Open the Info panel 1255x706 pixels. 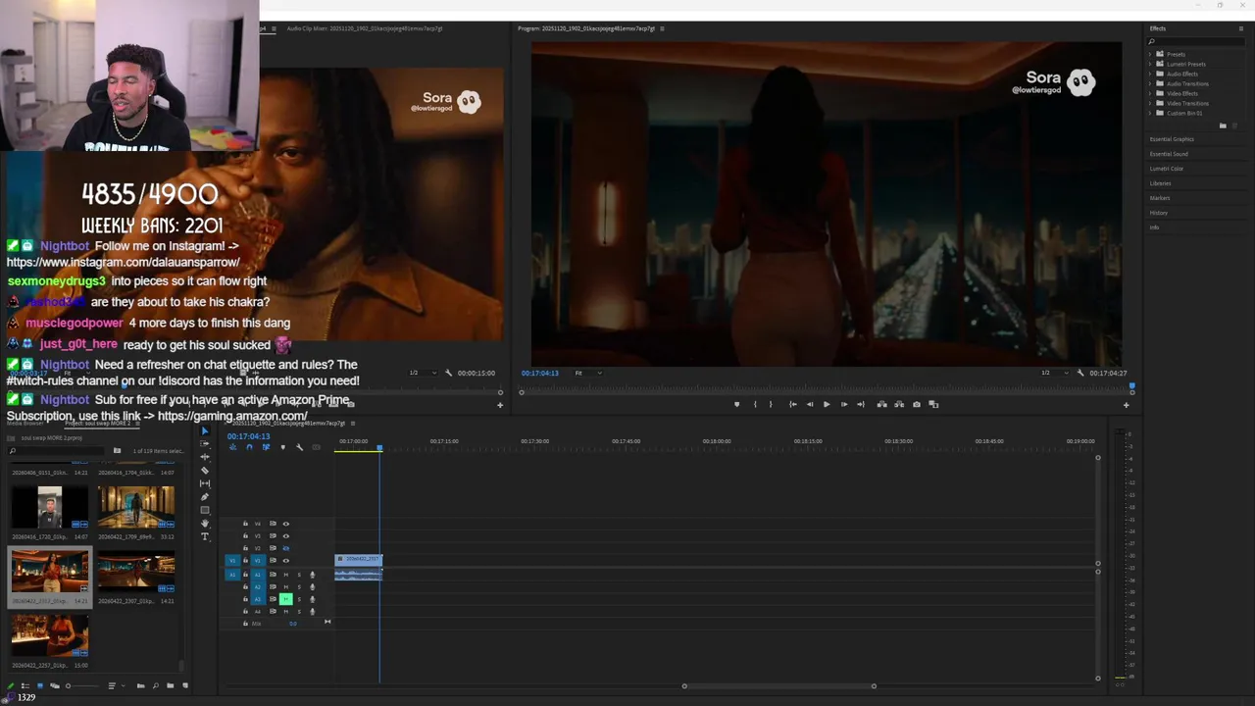click(1154, 227)
